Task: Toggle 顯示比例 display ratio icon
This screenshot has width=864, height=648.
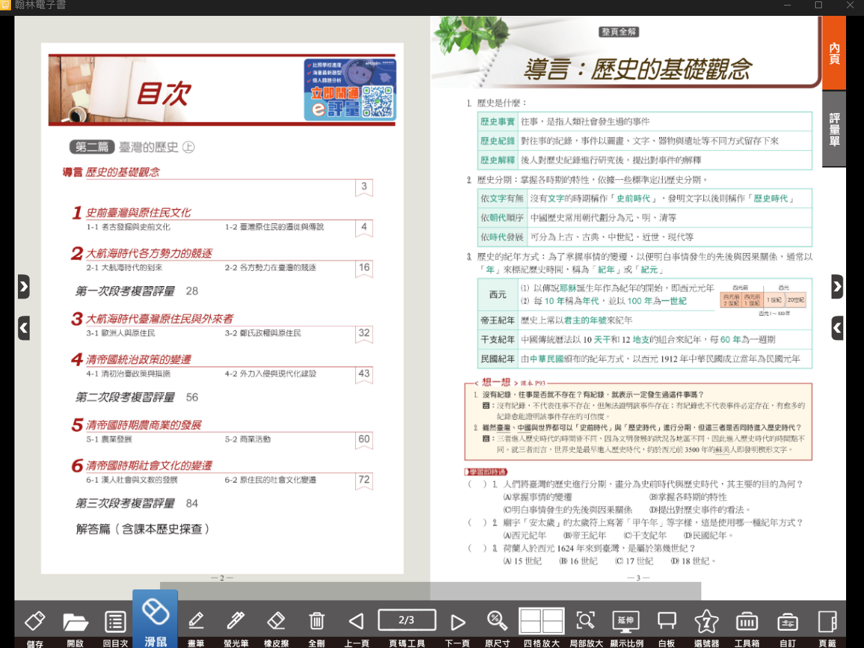Action: 625,621
